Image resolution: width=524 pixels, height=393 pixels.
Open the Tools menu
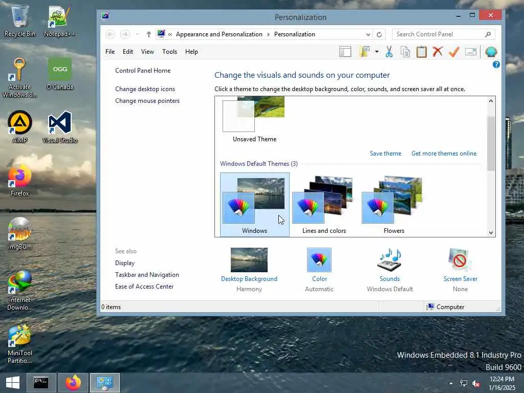169,52
